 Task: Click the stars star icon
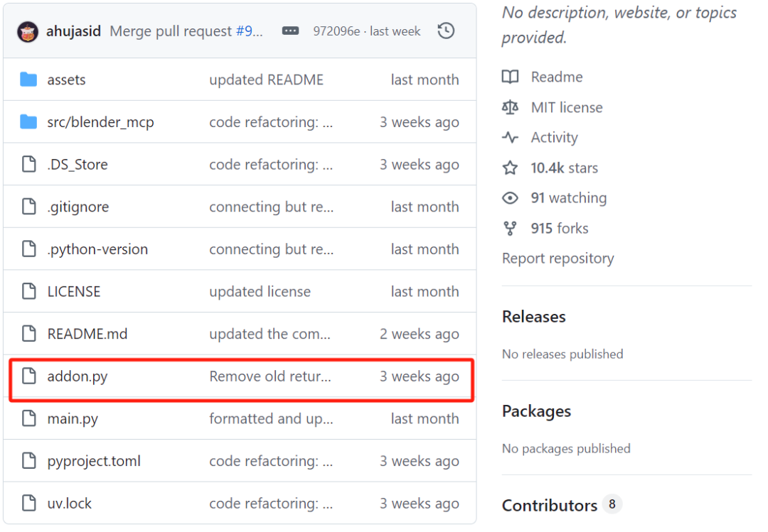pos(510,168)
